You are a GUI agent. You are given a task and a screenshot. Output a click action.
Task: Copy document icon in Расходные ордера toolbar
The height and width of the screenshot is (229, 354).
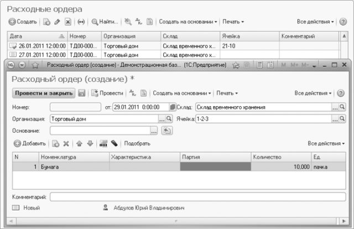coord(46,22)
